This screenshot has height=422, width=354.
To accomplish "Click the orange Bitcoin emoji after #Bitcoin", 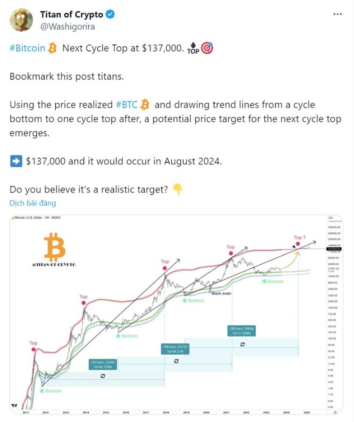I will (x=52, y=48).
